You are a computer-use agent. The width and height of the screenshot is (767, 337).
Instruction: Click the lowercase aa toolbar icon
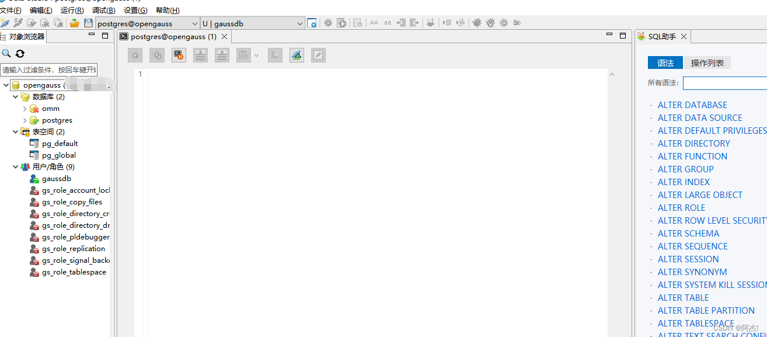(388, 23)
